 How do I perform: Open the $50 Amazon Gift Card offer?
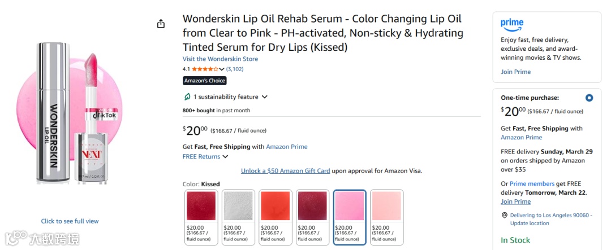[285, 170]
